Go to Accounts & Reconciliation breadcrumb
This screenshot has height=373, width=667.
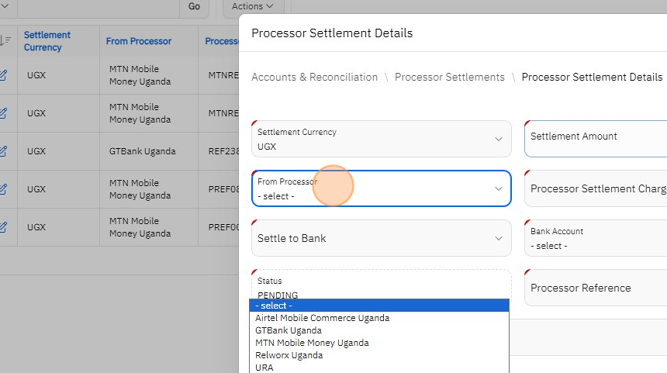314,78
